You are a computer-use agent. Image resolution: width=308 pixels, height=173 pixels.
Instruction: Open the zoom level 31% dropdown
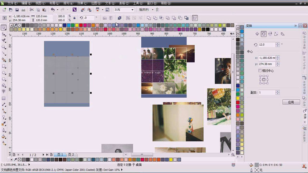132,10
